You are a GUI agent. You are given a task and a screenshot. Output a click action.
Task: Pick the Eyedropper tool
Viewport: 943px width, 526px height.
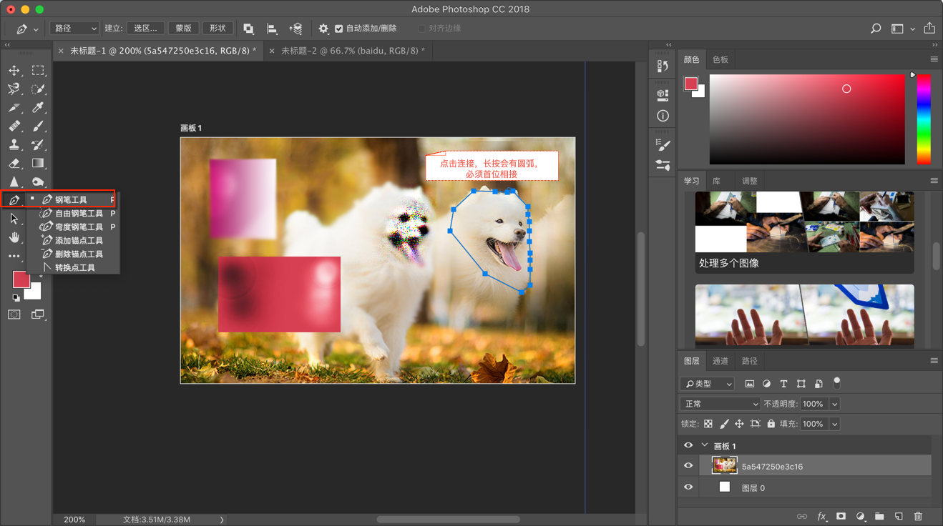click(x=38, y=108)
